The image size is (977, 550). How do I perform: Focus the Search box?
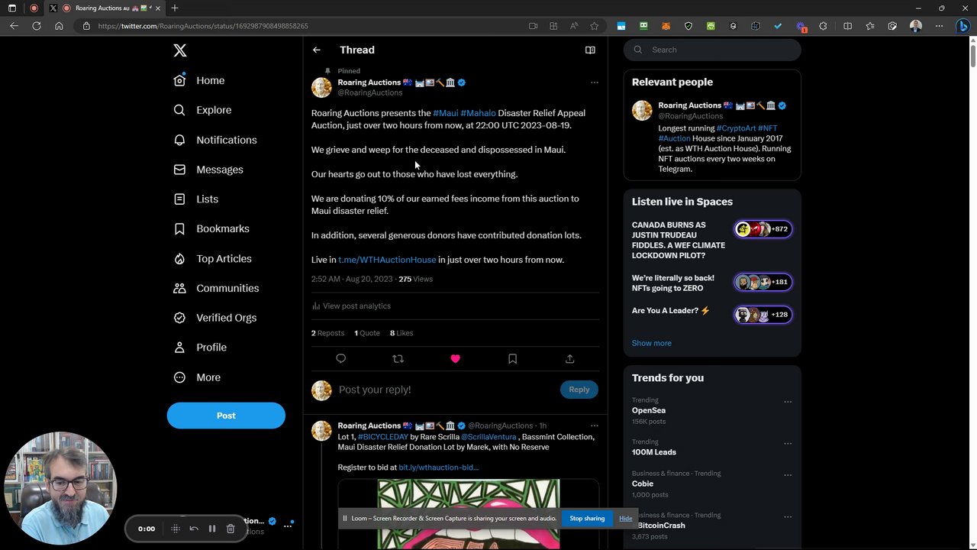click(712, 50)
